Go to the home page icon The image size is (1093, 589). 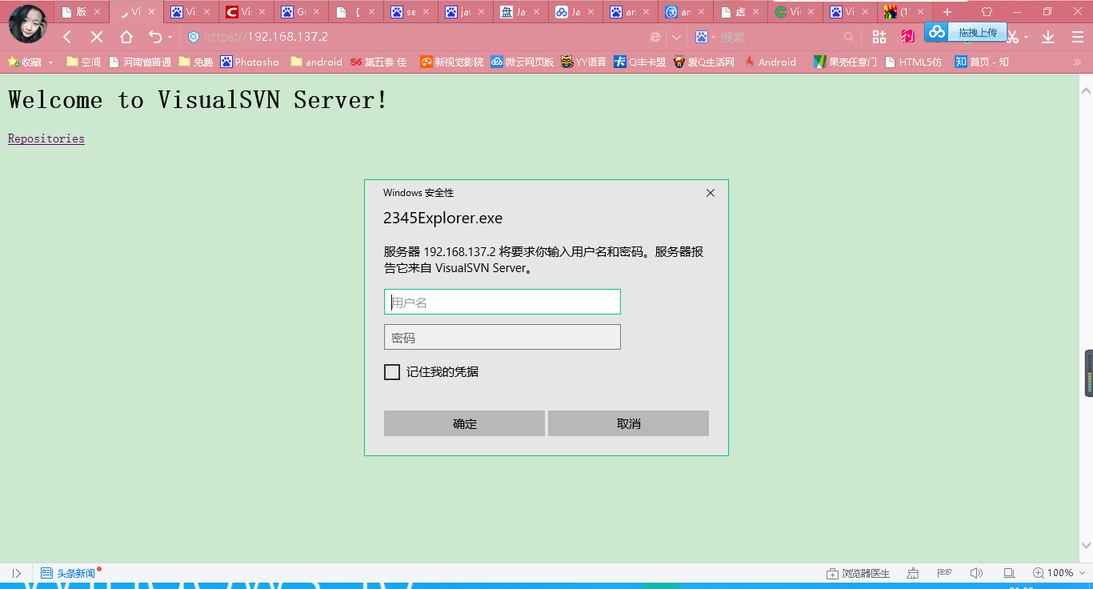click(126, 37)
